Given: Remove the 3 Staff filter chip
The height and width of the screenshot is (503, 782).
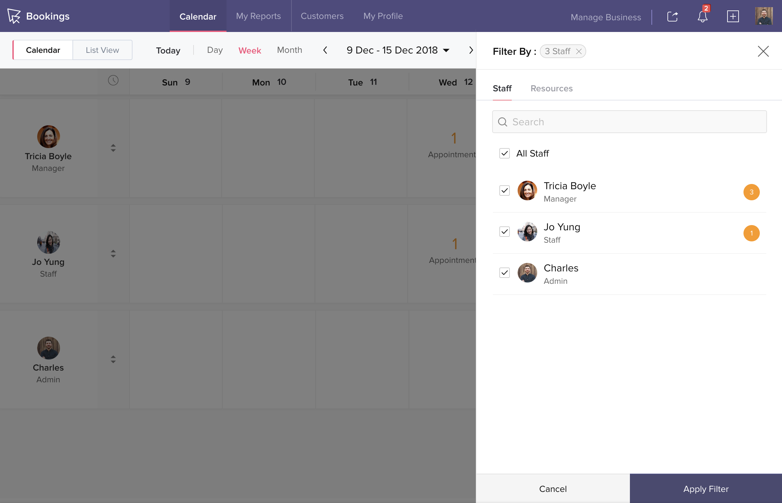Looking at the screenshot, I should pos(579,52).
